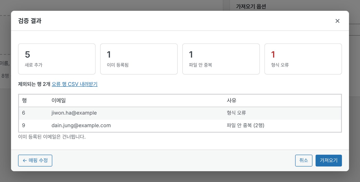Click the 이미 등록된 이메일은 건너뜁니다 note

[52, 137]
